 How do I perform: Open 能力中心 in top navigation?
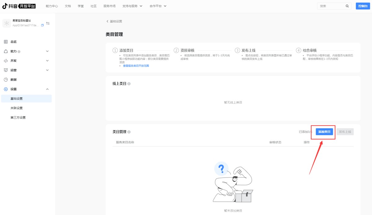click(x=52, y=6)
